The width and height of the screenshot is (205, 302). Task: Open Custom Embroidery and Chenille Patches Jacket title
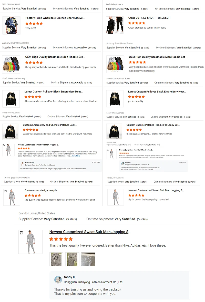pyautogui.click(x=50, y=125)
